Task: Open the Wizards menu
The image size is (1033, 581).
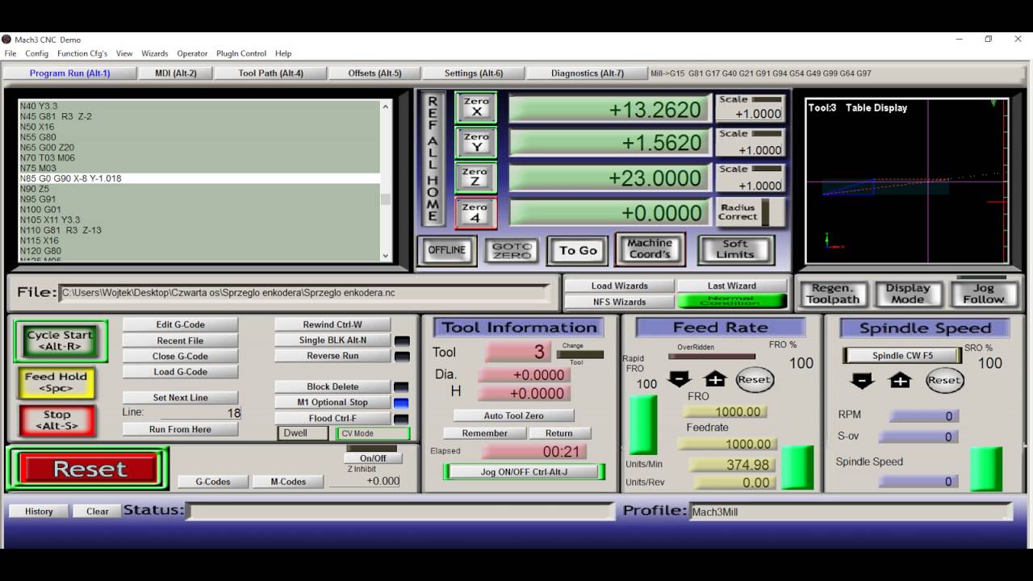Action: coord(155,54)
